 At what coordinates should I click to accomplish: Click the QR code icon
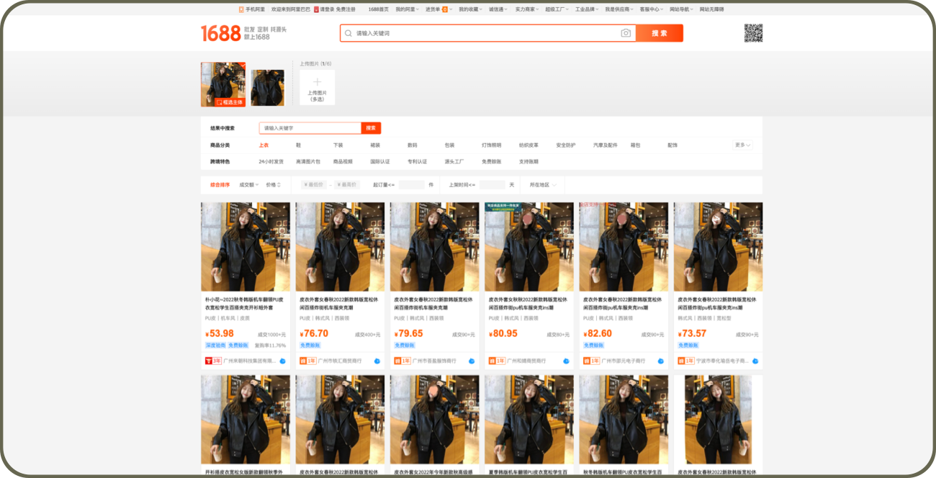pos(753,33)
